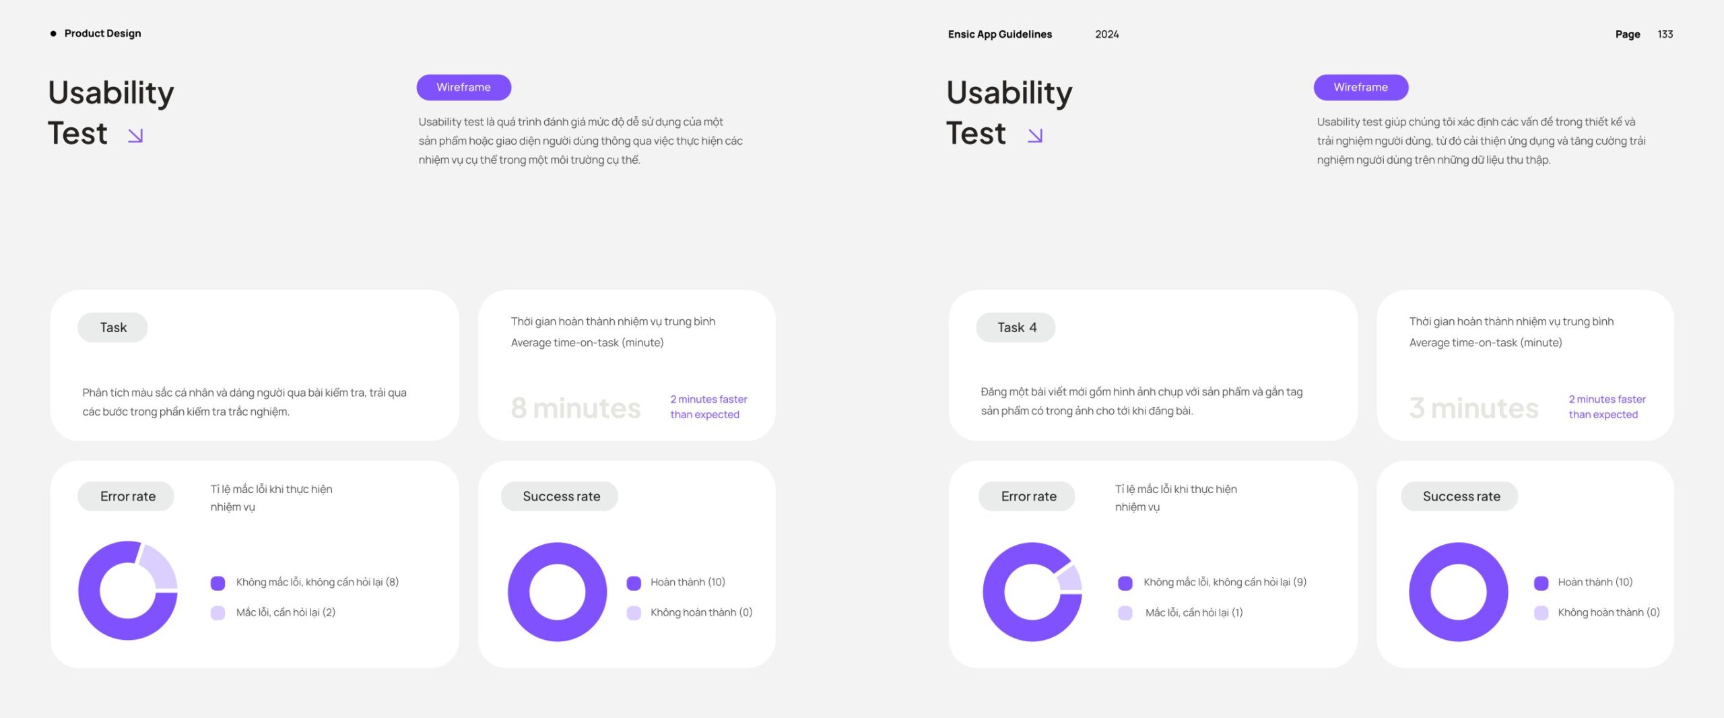Click the light segment of left error donut

159,566
